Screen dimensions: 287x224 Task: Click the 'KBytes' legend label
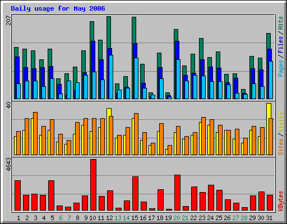pos(281,201)
